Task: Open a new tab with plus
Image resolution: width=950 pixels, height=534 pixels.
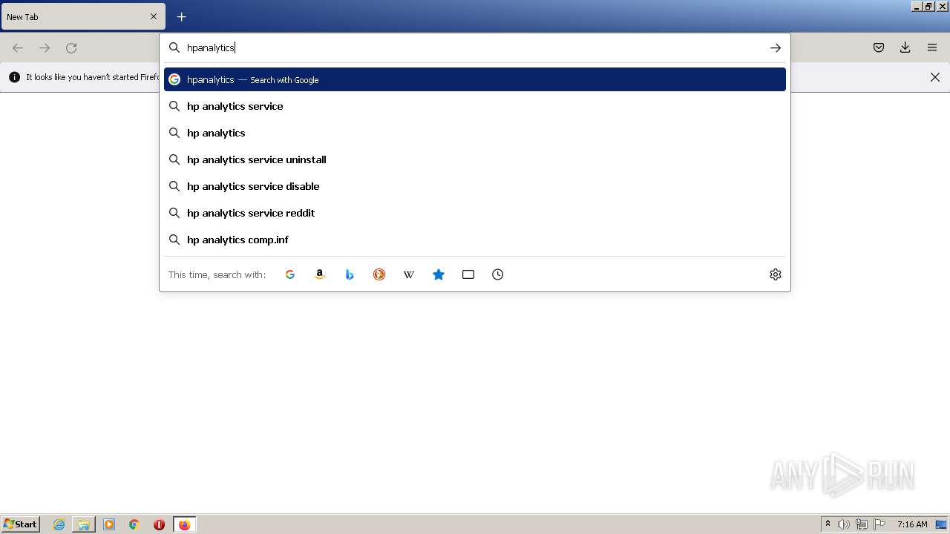Action: pyautogui.click(x=182, y=16)
